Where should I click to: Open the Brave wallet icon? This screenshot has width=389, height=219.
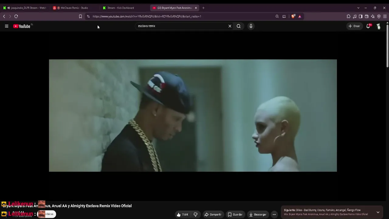(x=367, y=16)
